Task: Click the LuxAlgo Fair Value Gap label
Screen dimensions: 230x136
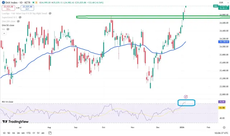Action: tap(24, 13)
